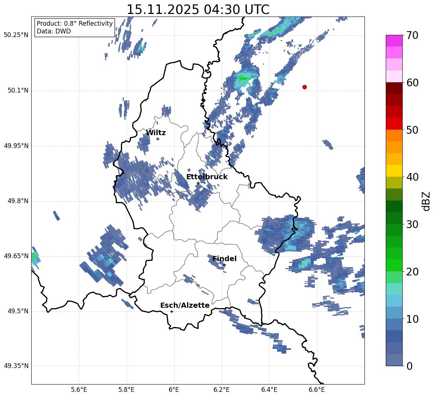Image resolution: width=435 pixels, height=397 pixels.
Task: Click the 0 value on the colorbar
Action: click(x=409, y=366)
